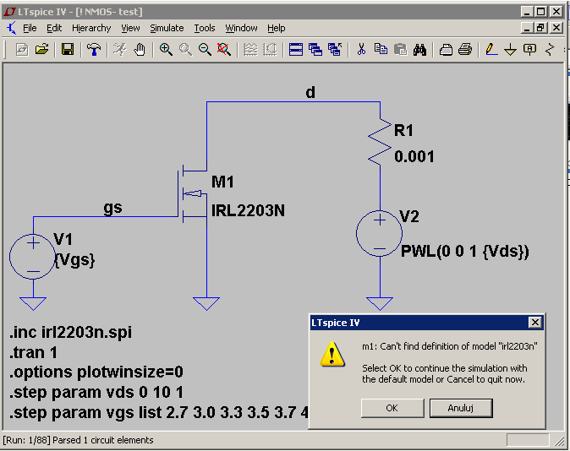This screenshot has height=451, width=570.
Task: Zoom out with the minus magnifier icon
Action: 205,49
